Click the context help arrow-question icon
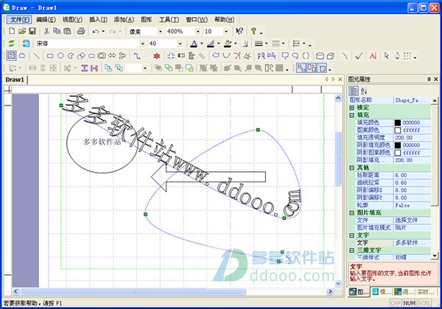 (239, 31)
